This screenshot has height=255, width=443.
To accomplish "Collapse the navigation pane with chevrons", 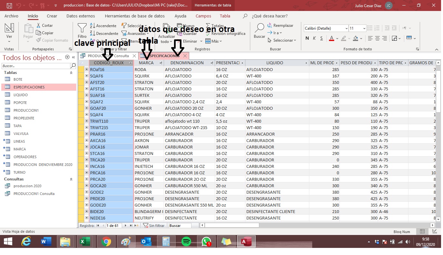I will coord(73,57).
